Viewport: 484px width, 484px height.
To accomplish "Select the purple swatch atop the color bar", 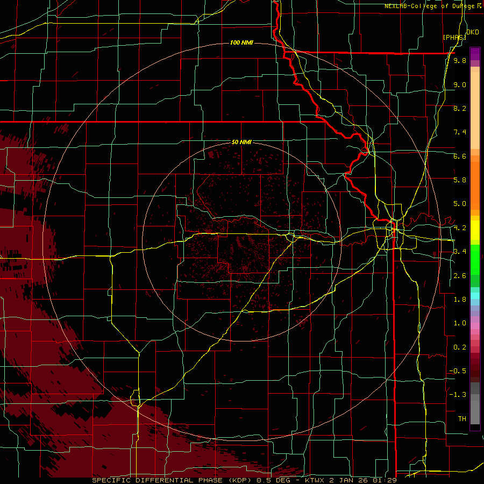I will click(475, 54).
